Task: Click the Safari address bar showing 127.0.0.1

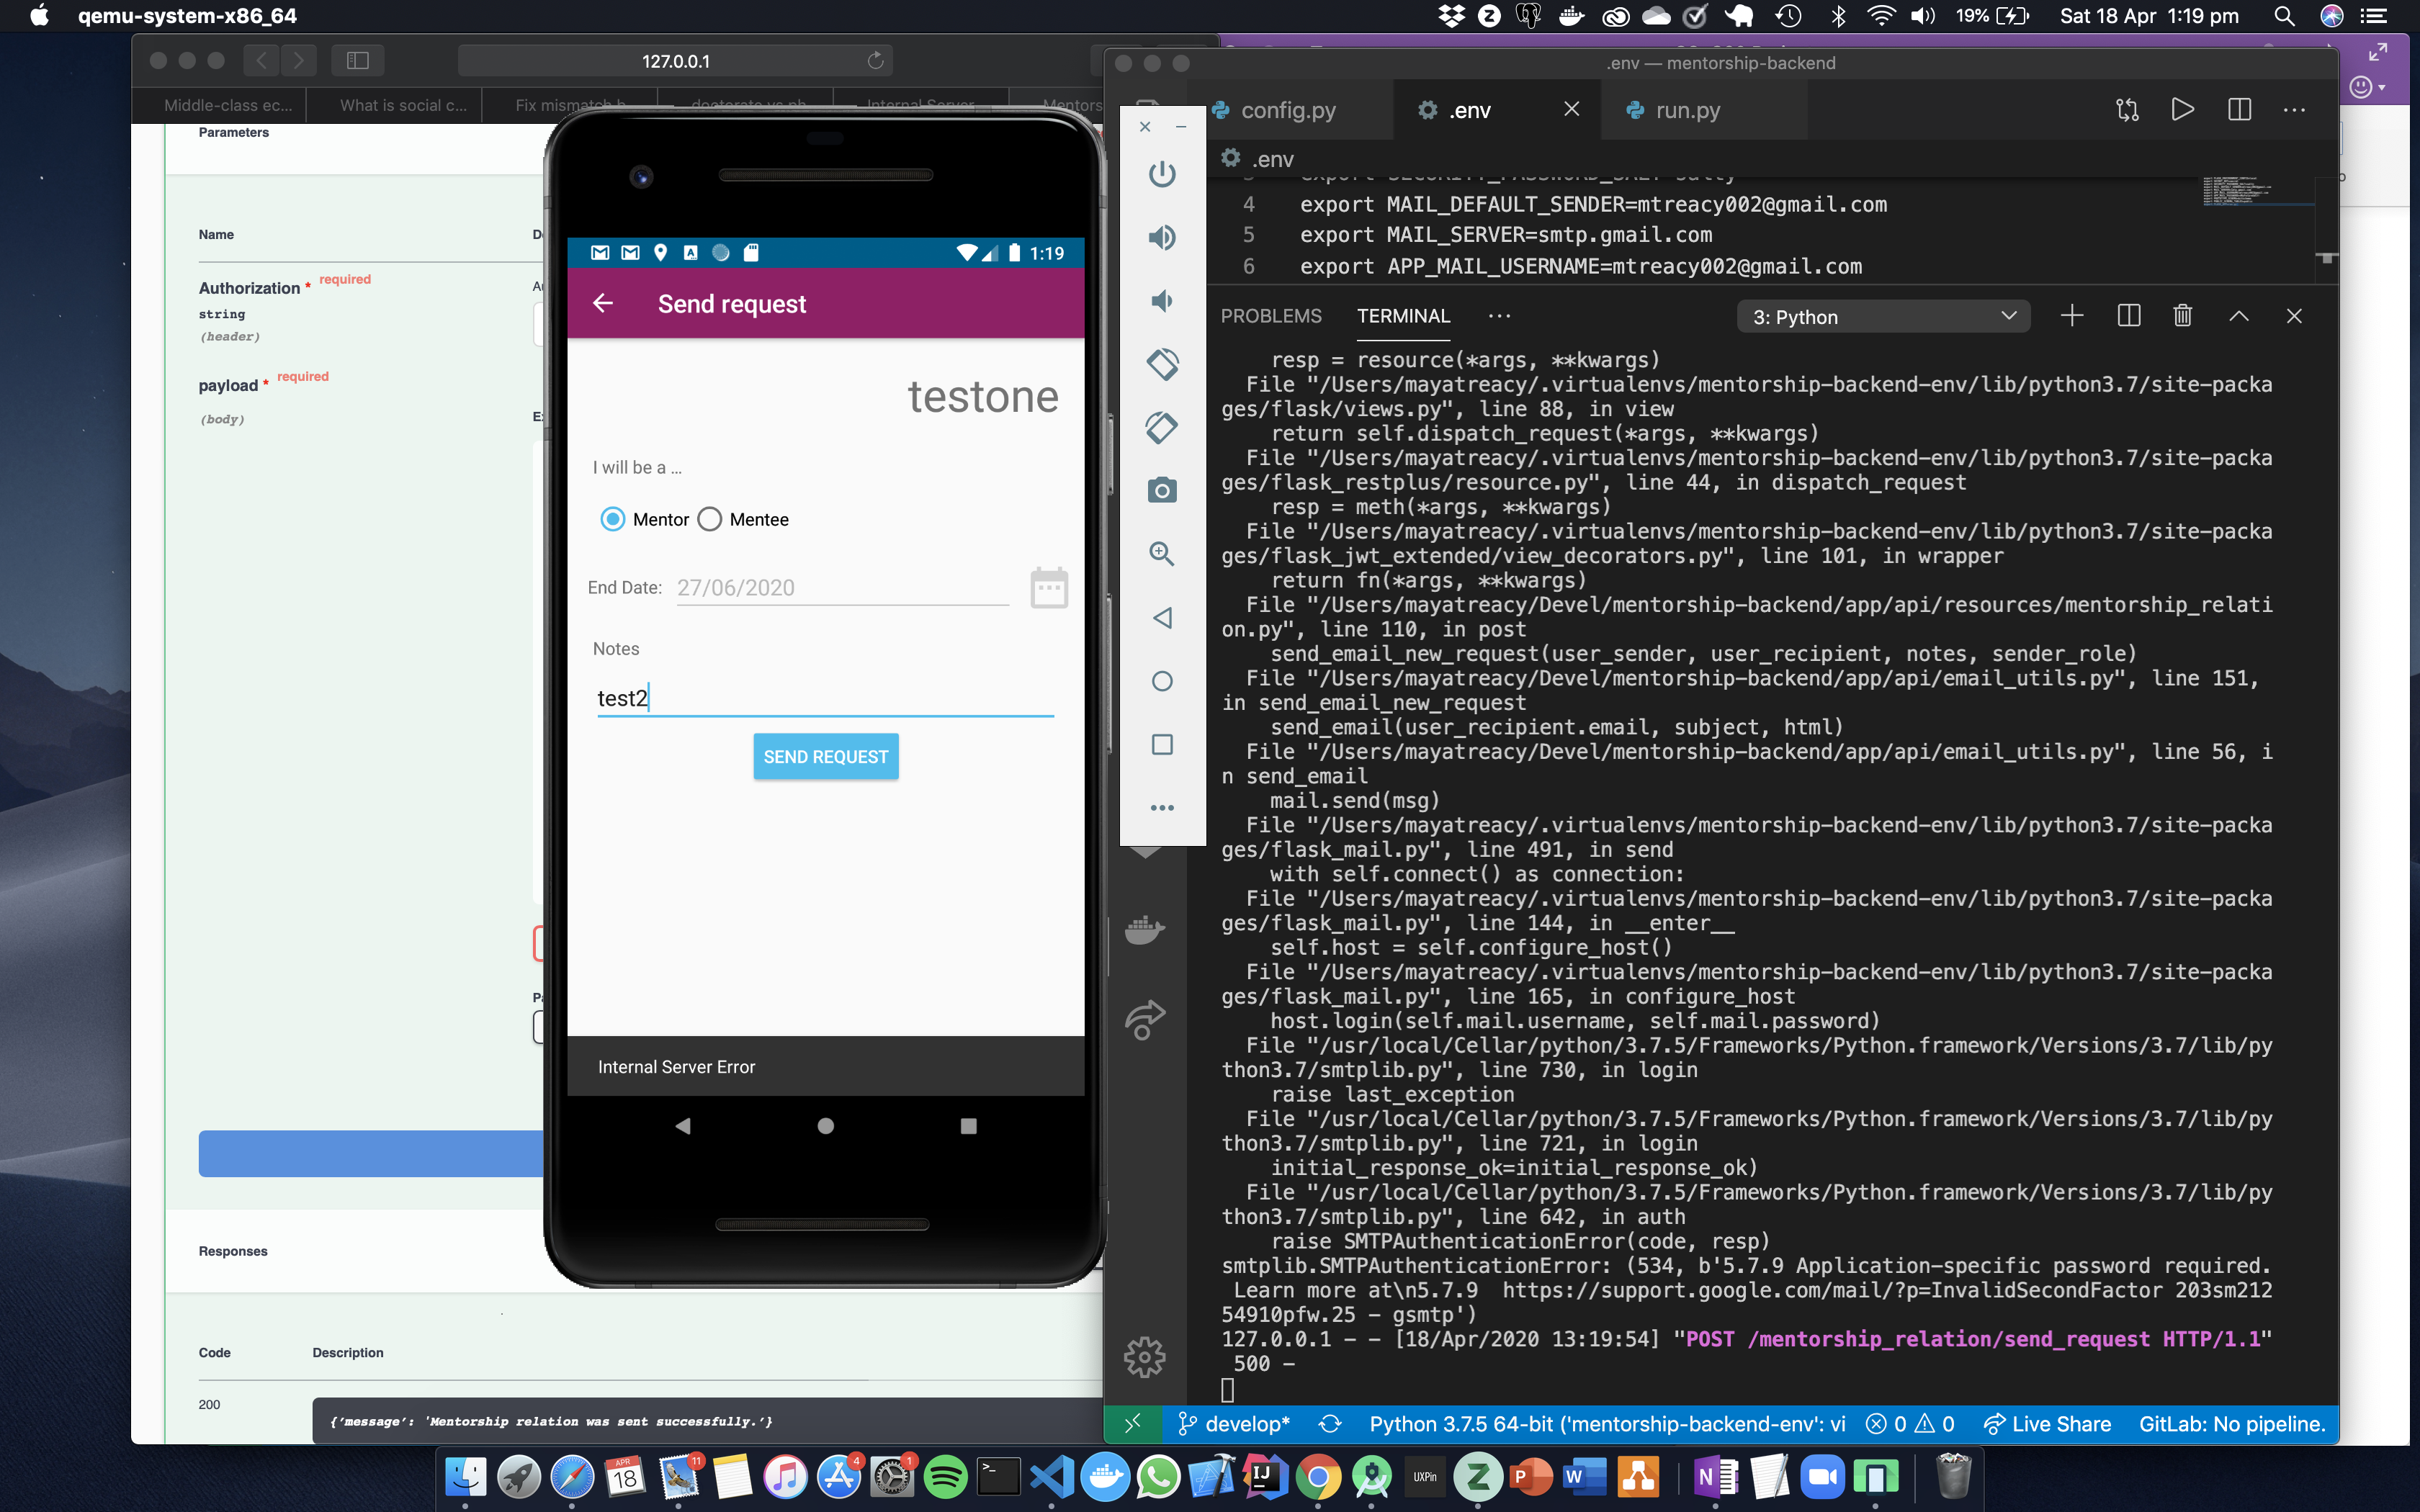Action: [675, 61]
